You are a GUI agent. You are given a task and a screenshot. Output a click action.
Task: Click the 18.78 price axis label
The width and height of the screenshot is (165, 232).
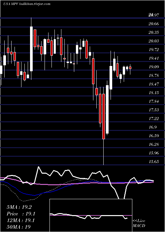click(154, 76)
